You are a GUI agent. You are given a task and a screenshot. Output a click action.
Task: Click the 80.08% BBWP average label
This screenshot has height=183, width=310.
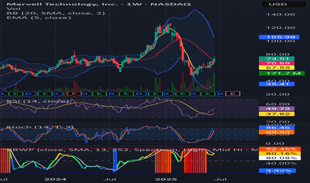click(280, 158)
